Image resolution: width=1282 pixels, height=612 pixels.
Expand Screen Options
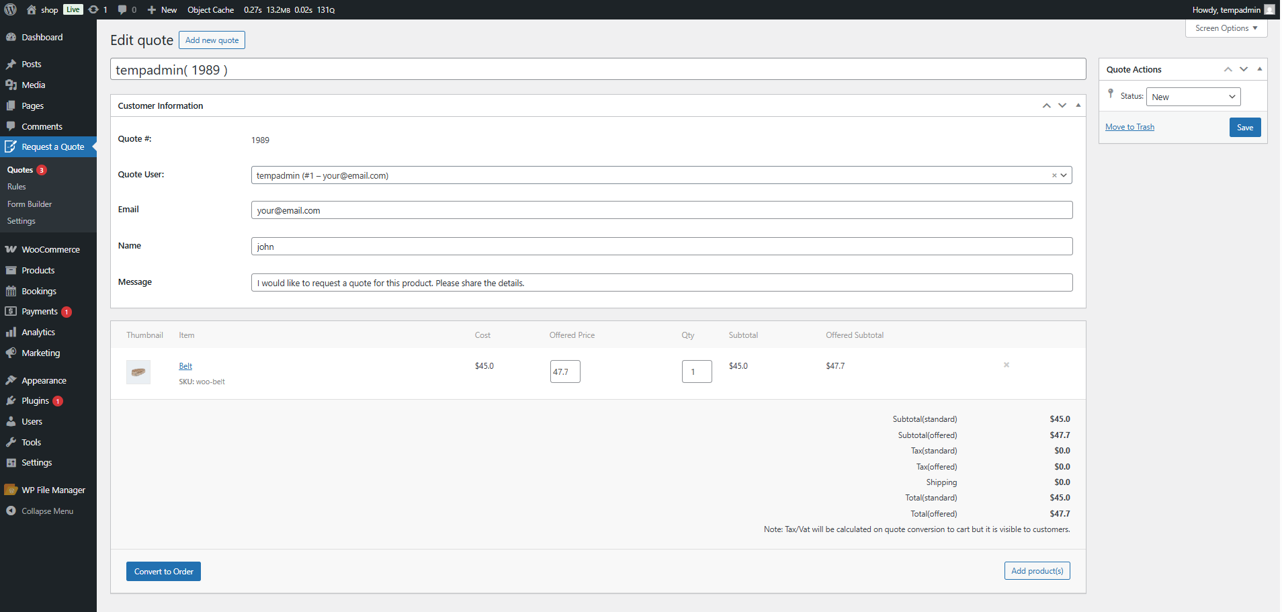click(1226, 28)
